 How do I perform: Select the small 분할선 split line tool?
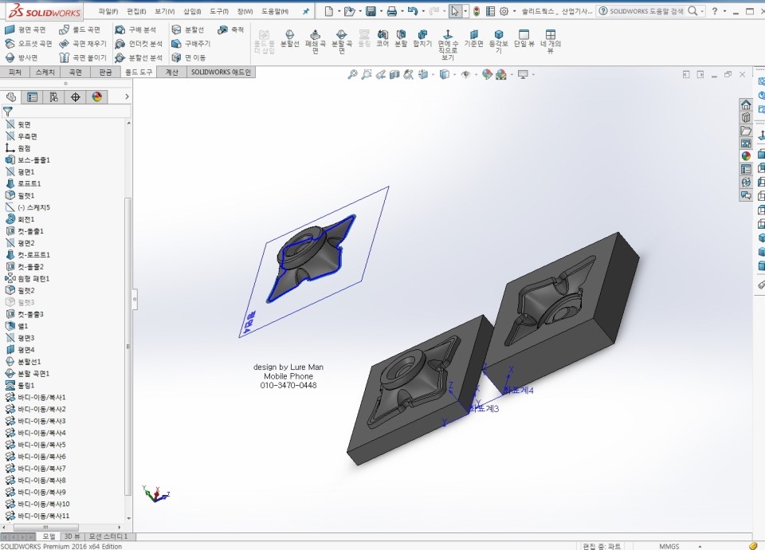pyautogui.click(x=188, y=30)
